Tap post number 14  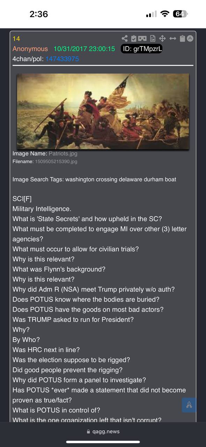(16, 39)
